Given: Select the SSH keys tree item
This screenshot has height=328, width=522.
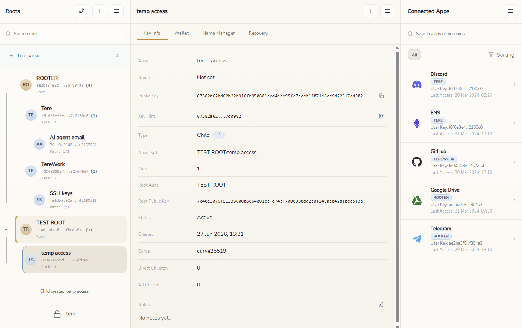Looking at the screenshot, I should 78,200.
